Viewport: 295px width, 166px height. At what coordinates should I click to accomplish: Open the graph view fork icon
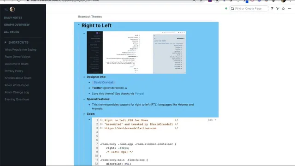277,8
